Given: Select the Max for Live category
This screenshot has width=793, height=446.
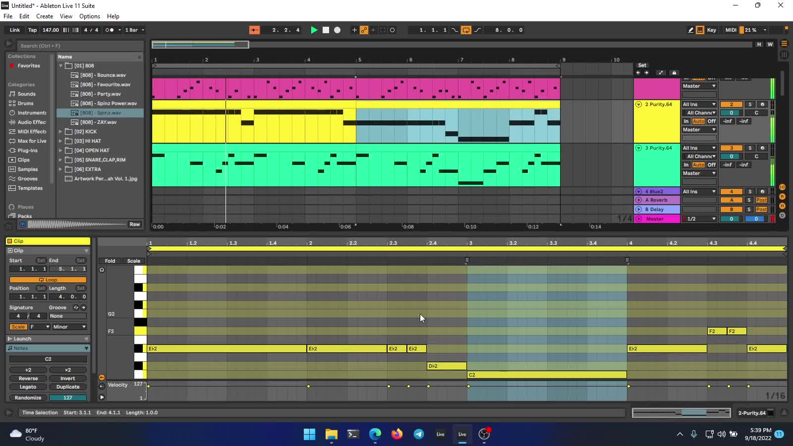Looking at the screenshot, I should (28, 141).
